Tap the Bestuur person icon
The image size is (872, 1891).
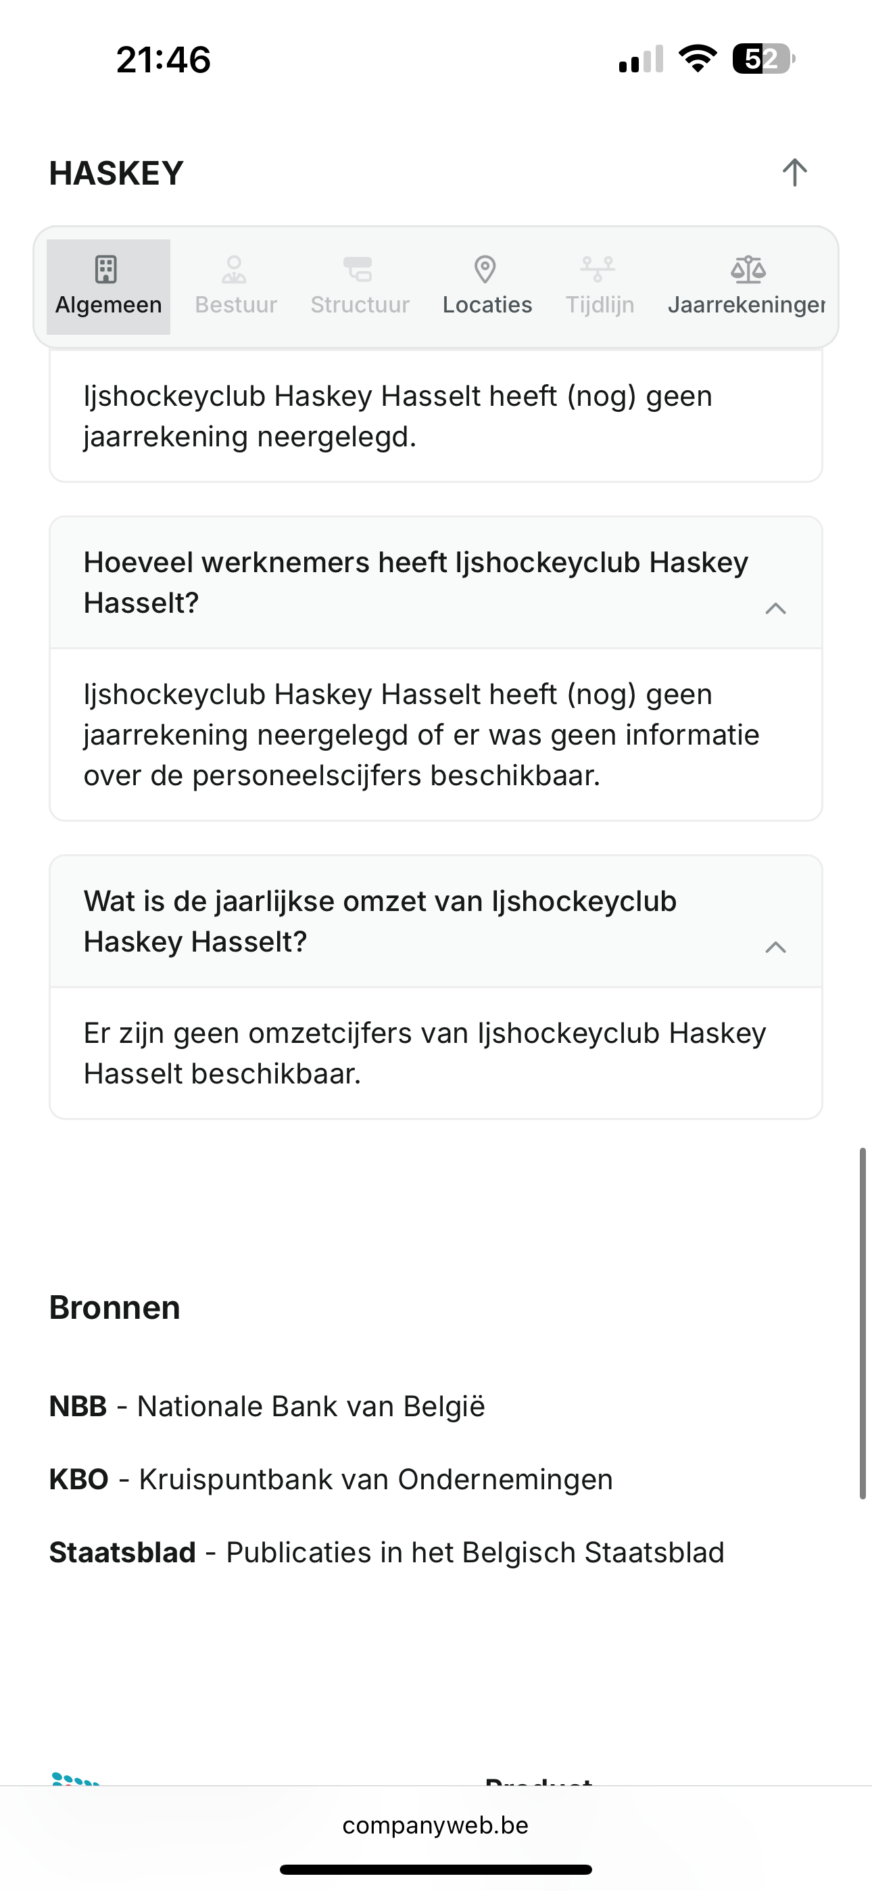coord(234,269)
